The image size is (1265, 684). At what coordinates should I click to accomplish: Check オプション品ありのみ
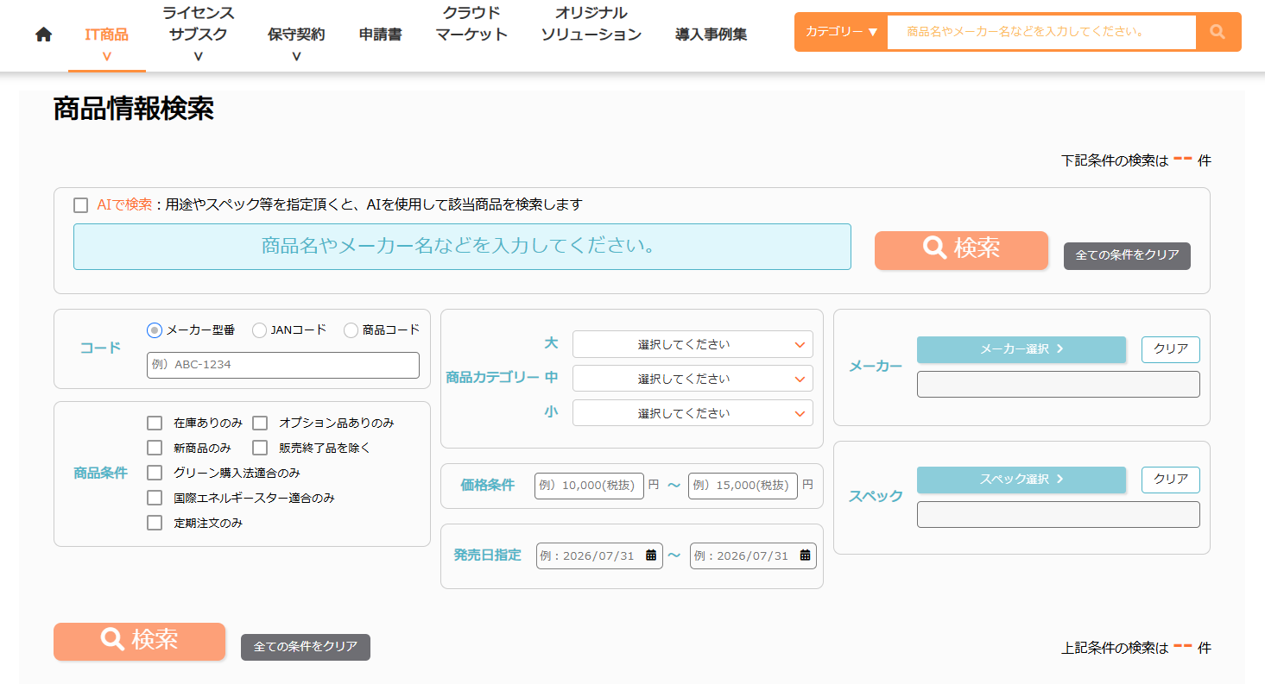point(260,423)
